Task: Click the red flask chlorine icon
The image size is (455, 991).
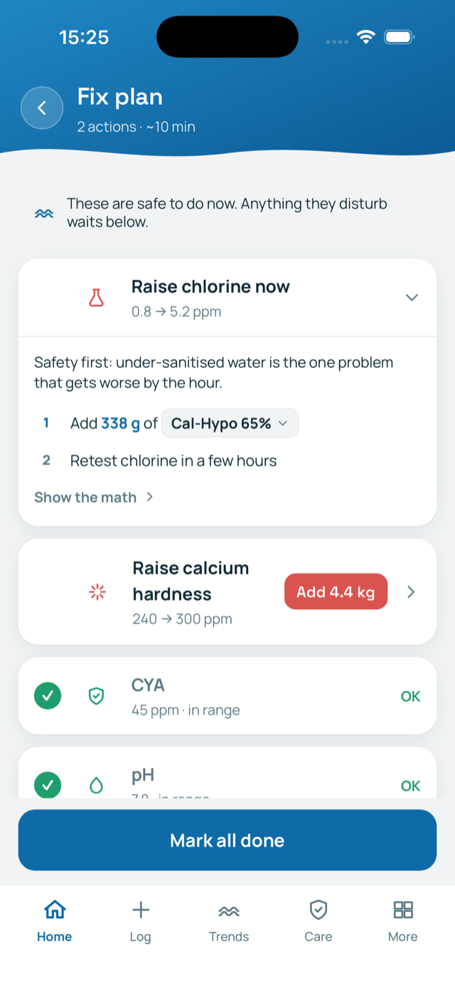Action: [96, 298]
